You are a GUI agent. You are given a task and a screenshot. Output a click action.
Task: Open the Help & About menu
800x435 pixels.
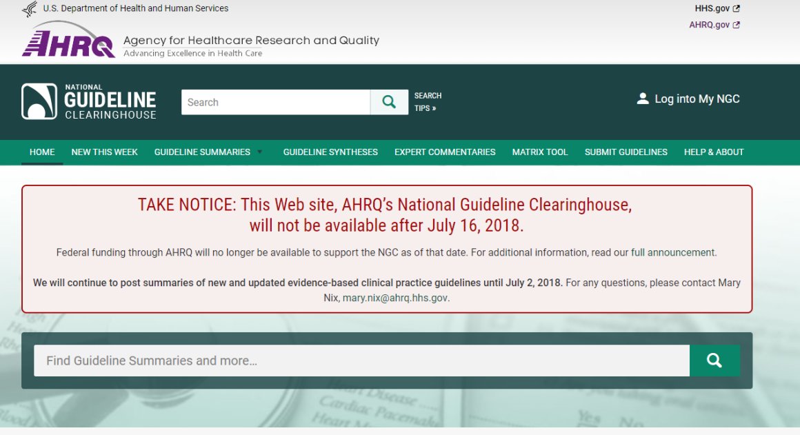(714, 152)
